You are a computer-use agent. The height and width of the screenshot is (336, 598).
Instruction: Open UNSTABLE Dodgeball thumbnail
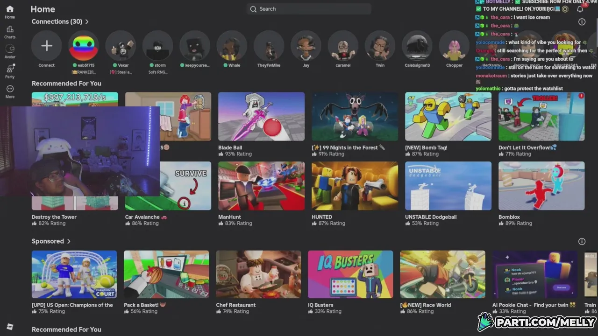pos(448,186)
